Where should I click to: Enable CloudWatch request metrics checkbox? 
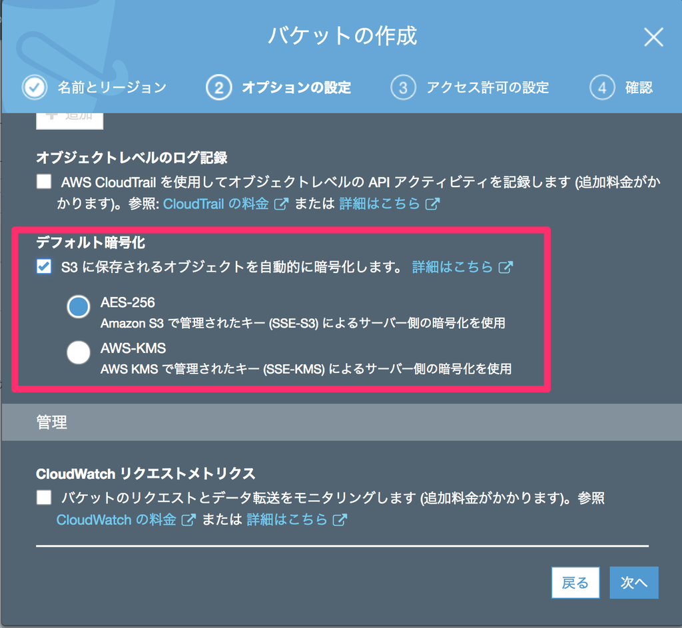pos(44,497)
